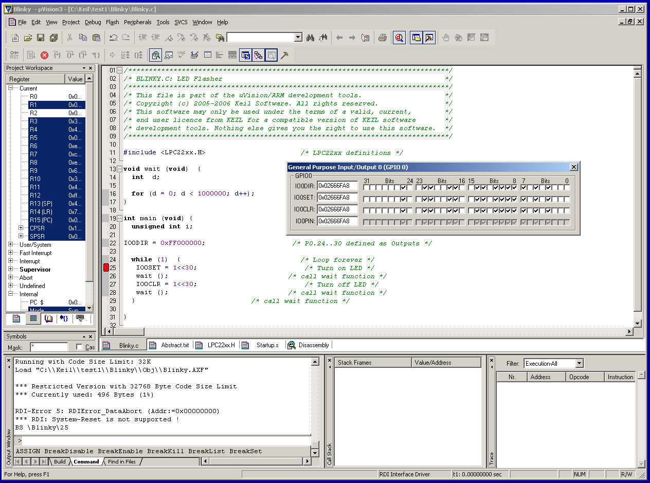Screen dimensions: 650x483
Task: Click breakpoint marker on line 25
Action: 106,267
